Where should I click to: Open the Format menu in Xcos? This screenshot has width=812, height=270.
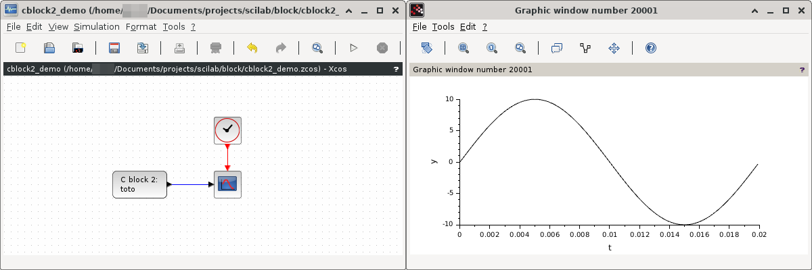[141, 26]
